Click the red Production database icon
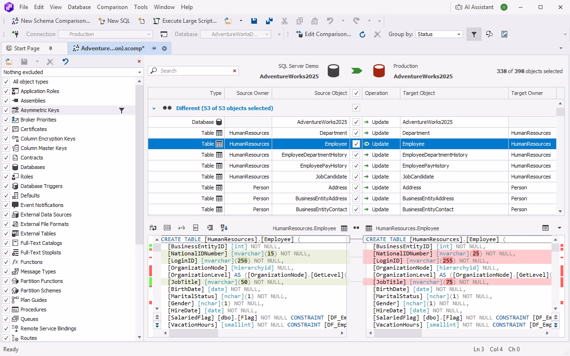This screenshot has width=570, height=356. [379, 71]
